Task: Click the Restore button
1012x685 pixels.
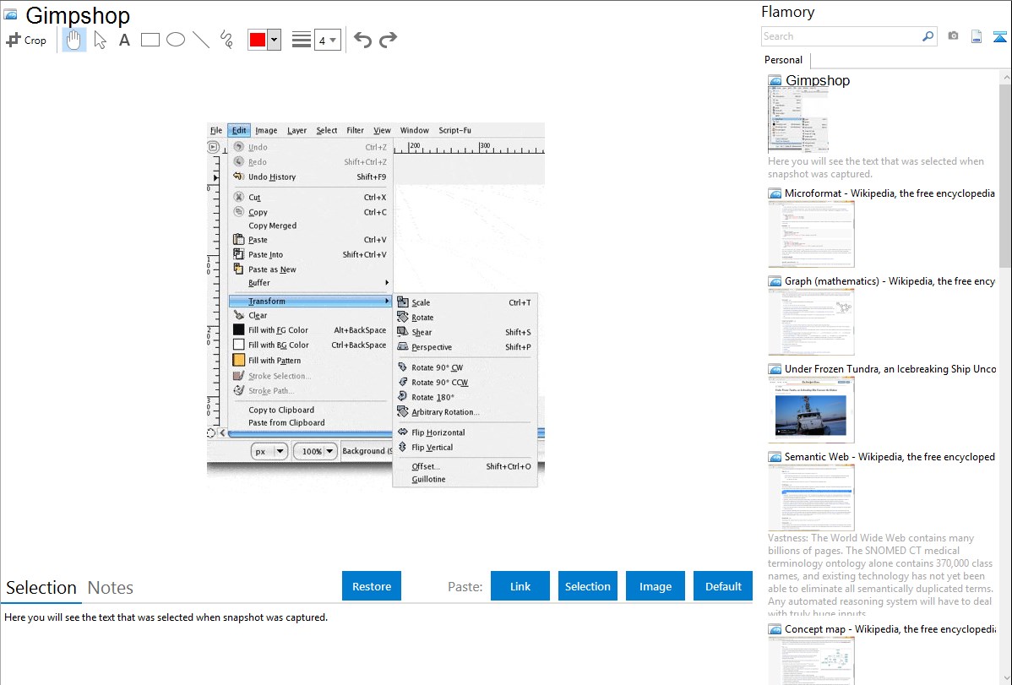Action: click(x=372, y=586)
